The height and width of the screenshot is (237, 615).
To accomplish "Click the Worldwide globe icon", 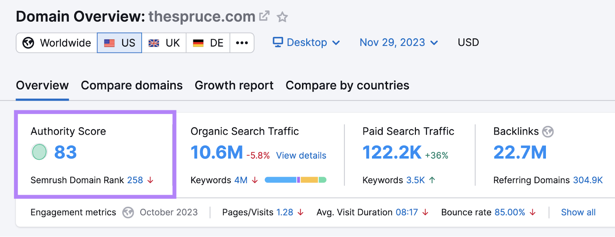I will coord(28,43).
